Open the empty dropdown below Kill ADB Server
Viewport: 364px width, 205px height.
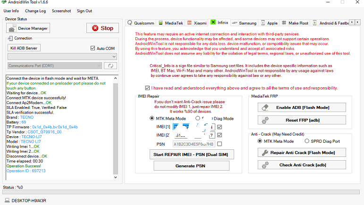(62, 57)
